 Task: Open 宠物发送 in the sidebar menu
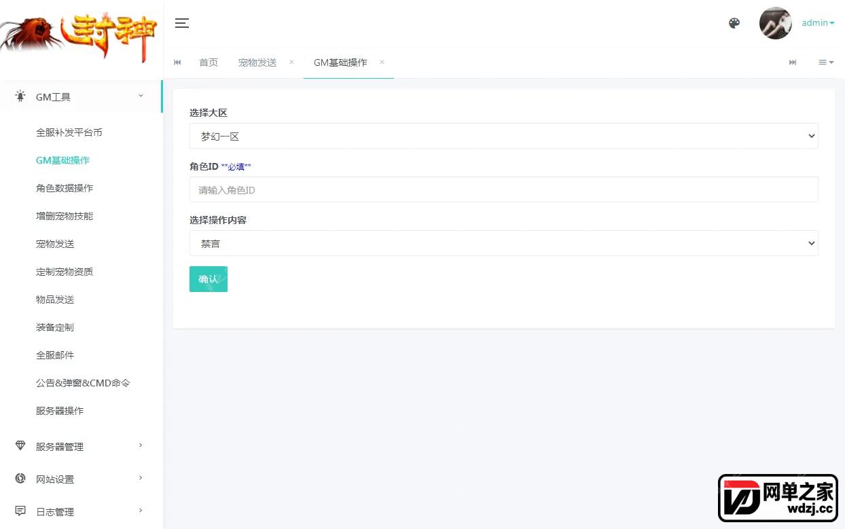click(x=55, y=244)
